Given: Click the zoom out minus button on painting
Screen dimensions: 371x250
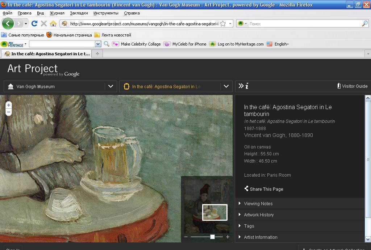Looking at the screenshot, I should 9,112.
